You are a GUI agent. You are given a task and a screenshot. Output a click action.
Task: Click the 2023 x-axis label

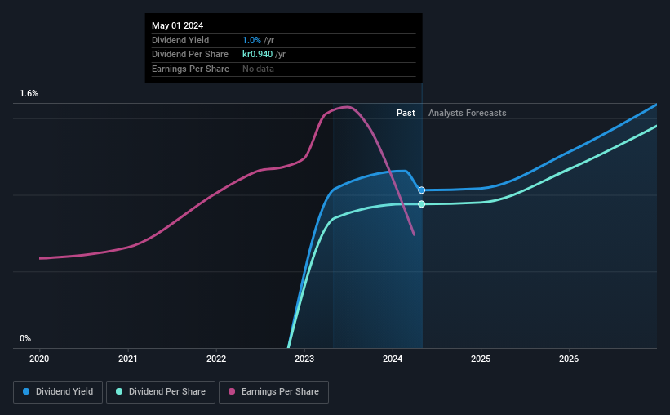pyautogui.click(x=304, y=359)
